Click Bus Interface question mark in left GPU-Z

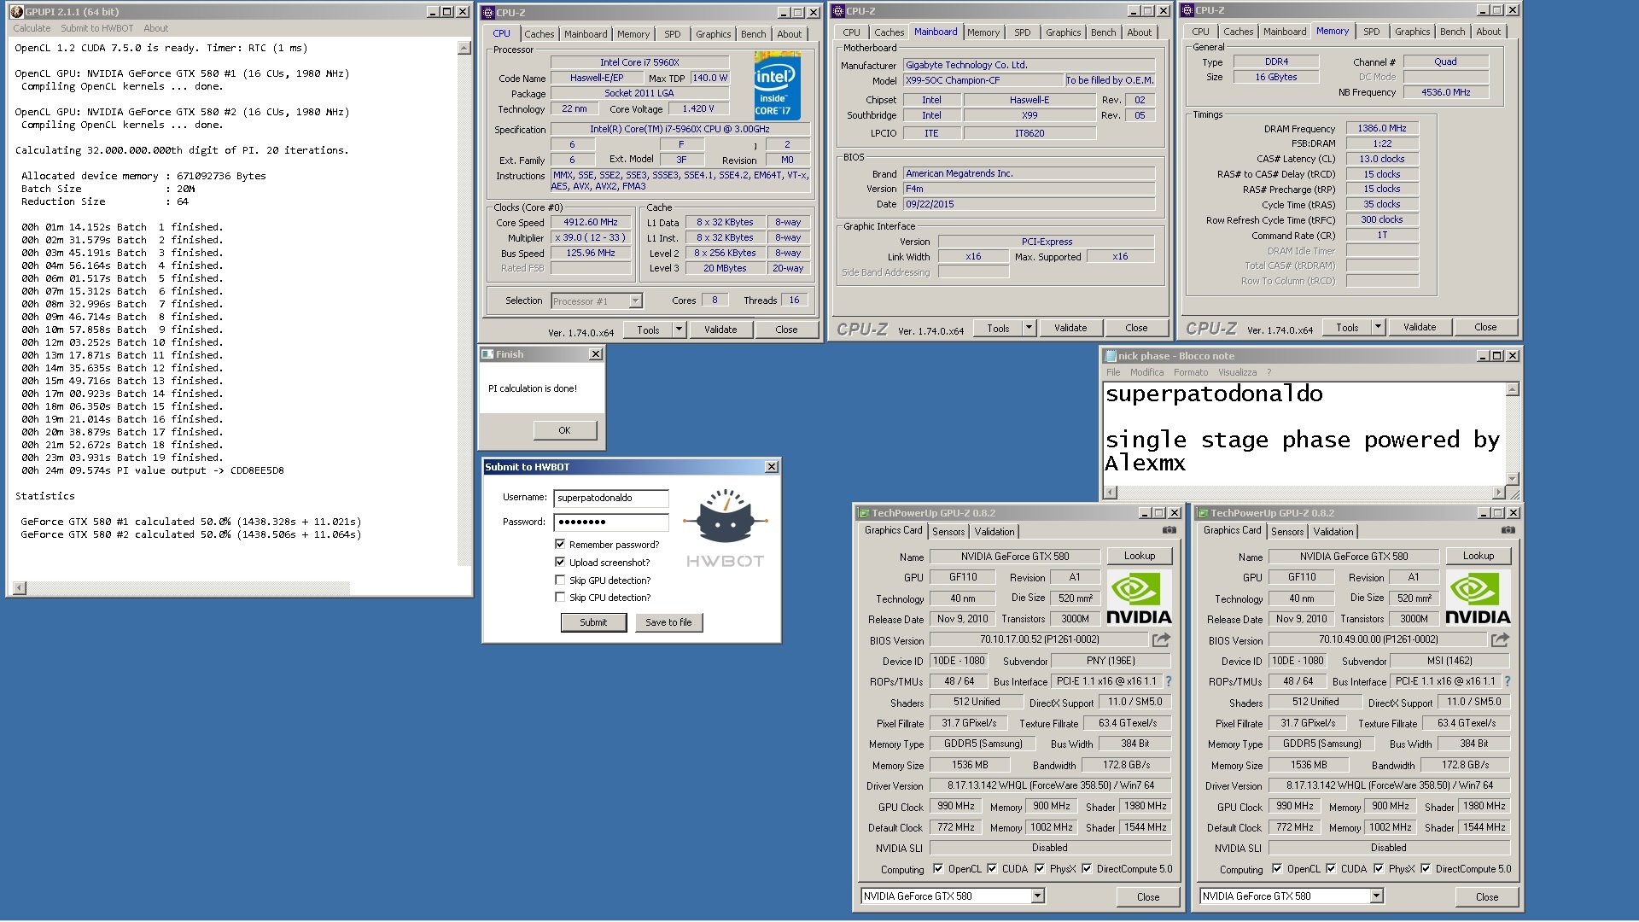[x=1169, y=681]
